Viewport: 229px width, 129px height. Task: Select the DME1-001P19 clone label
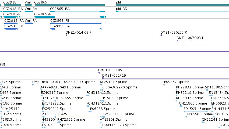coord(114,76)
